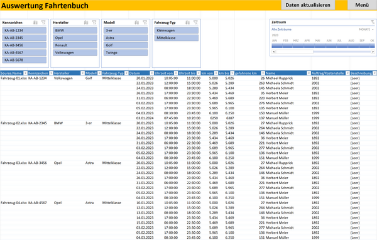Filter by Volkswagen manufacturer
Image resolution: width=377 pixels, height=240 pixels.
(x=75, y=52)
